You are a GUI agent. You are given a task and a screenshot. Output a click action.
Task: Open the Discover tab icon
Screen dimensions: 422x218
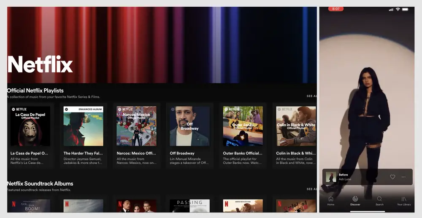point(355,199)
